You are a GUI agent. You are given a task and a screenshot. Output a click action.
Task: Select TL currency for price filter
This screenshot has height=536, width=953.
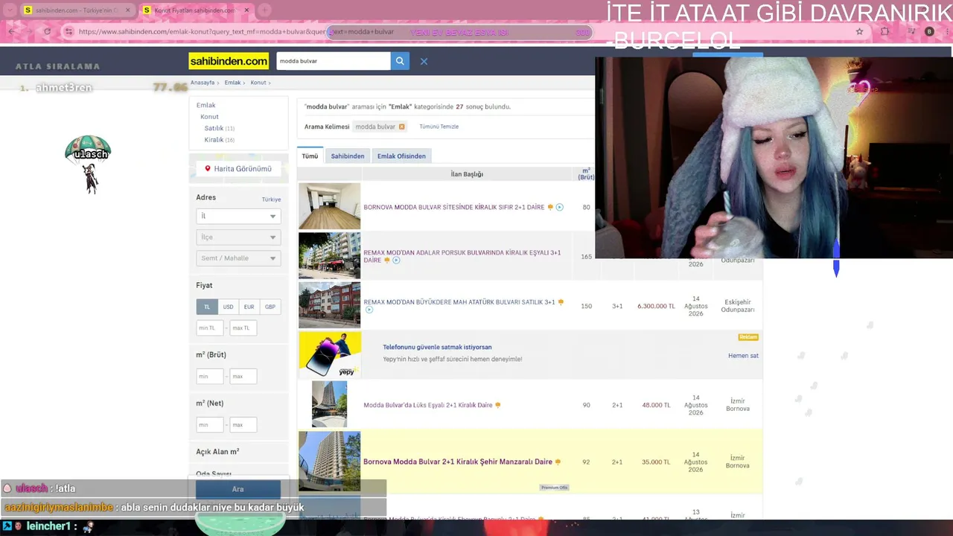click(x=207, y=307)
